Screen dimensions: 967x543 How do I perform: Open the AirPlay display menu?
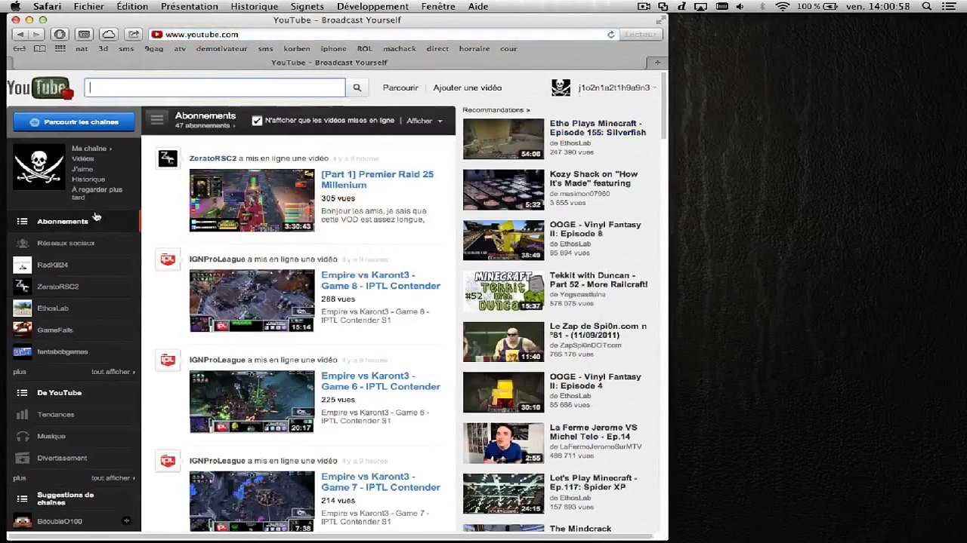700,7
